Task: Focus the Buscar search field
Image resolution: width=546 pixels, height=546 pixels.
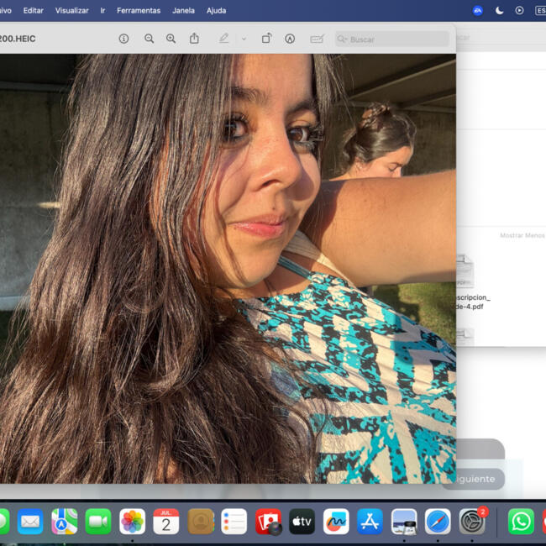Action: 392,39
